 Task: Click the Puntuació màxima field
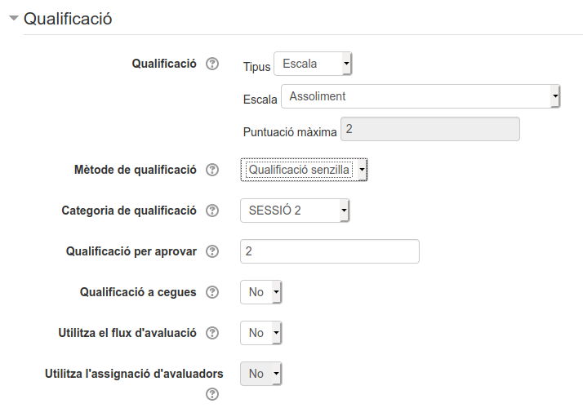click(429, 129)
